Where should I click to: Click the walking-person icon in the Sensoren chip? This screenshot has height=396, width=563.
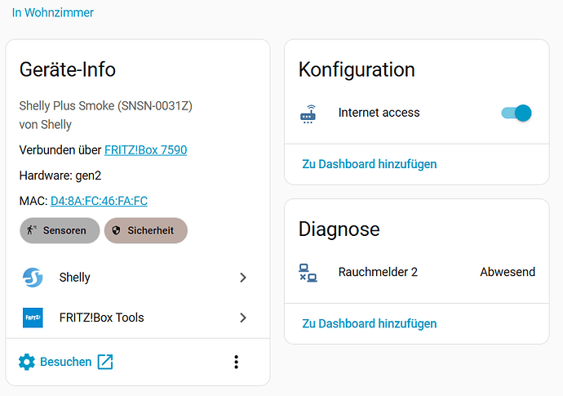32,230
